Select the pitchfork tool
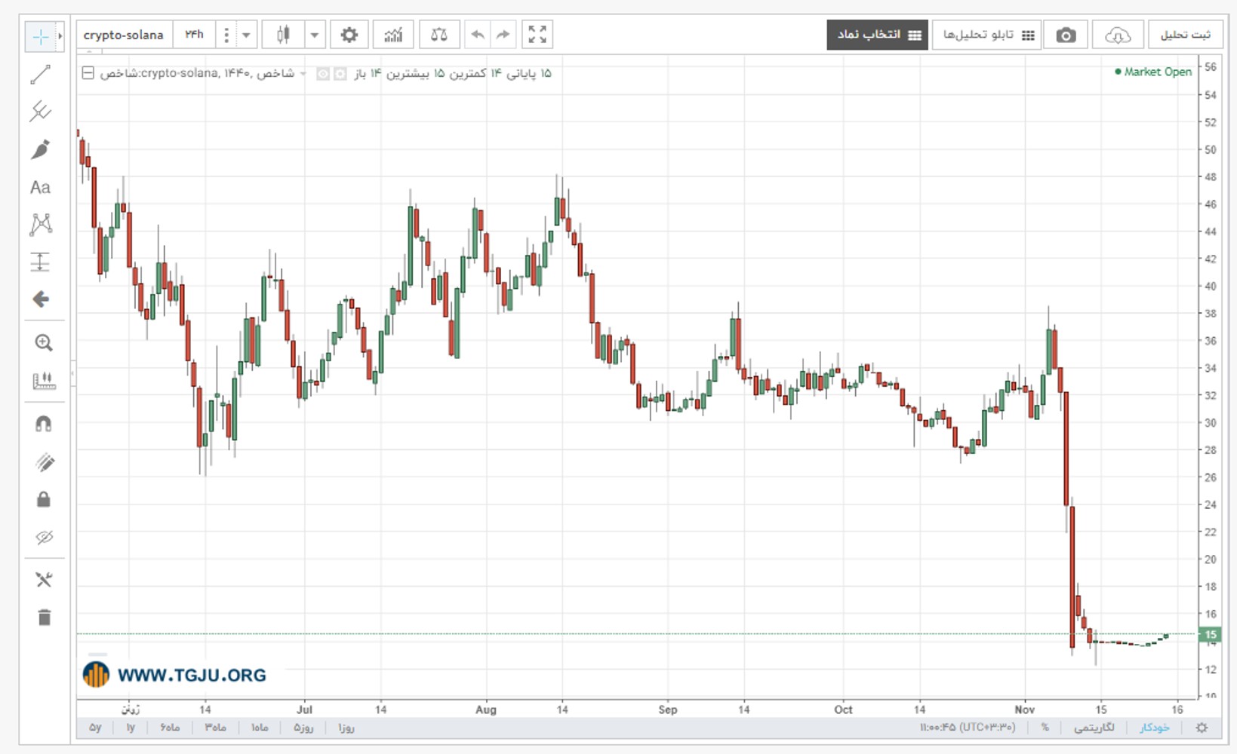Image resolution: width=1237 pixels, height=754 pixels. click(x=40, y=112)
